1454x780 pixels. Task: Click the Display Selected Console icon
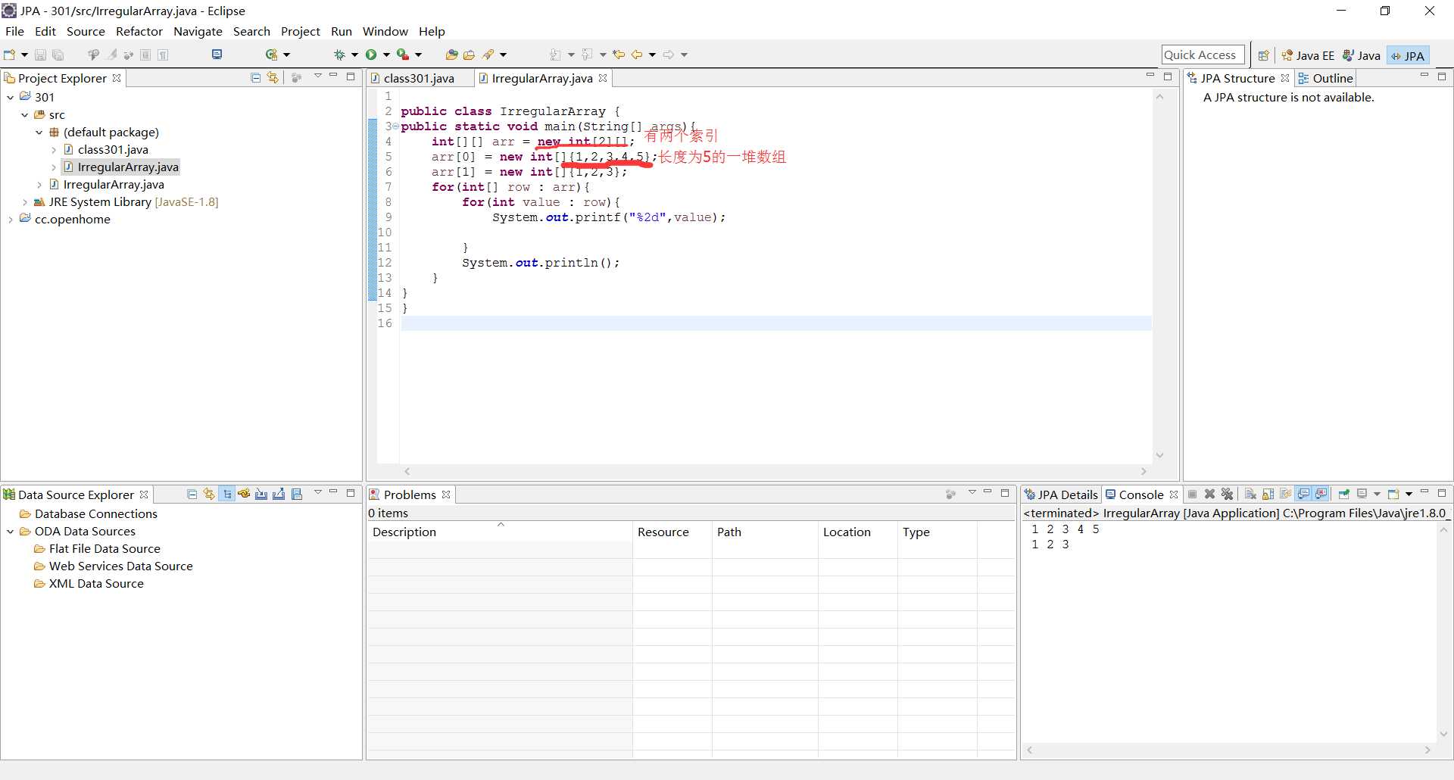[x=1362, y=494]
